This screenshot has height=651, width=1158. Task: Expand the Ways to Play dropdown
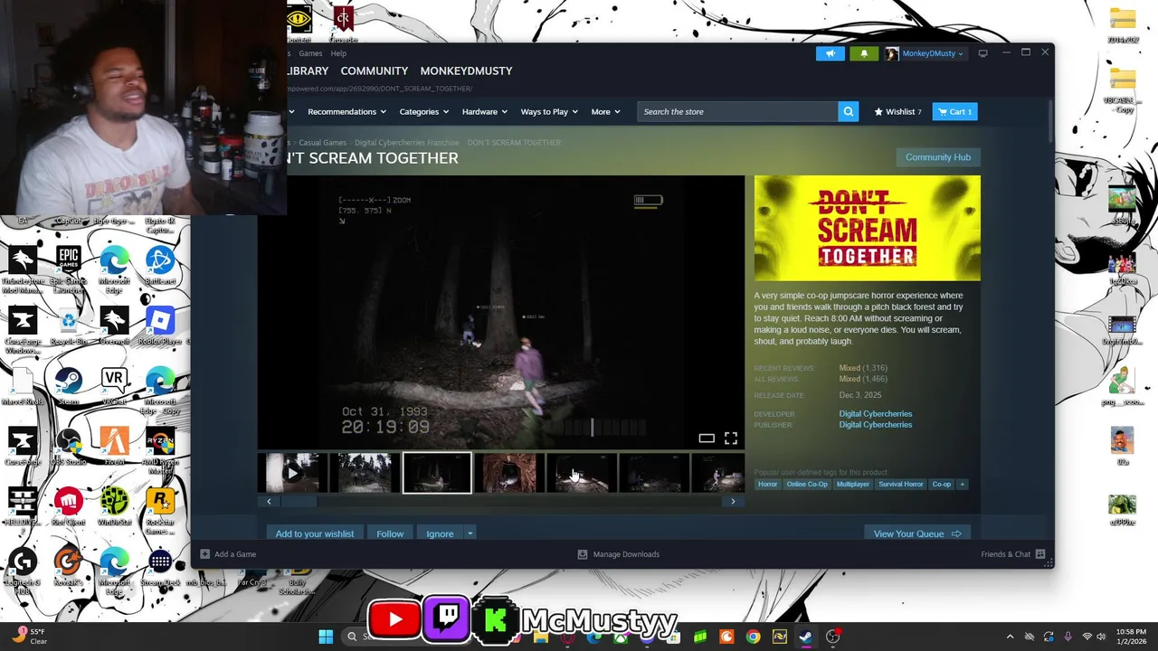tap(549, 111)
